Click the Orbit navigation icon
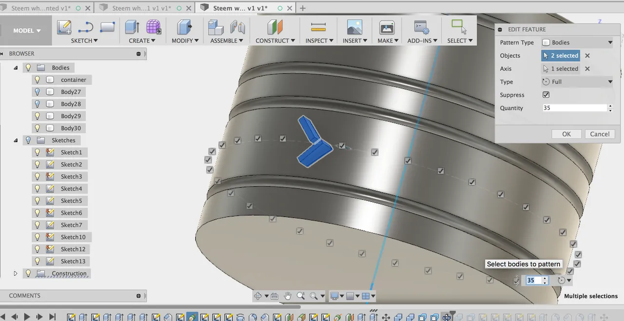Image resolution: width=624 pixels, height=321 pixels. coord(258,296)
